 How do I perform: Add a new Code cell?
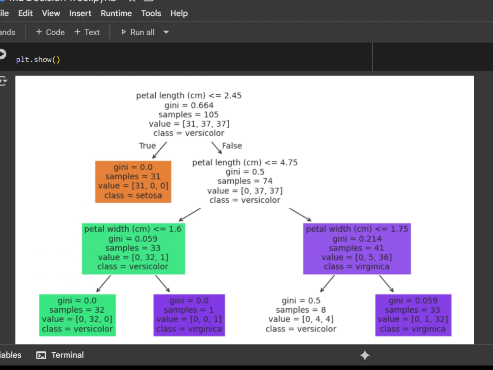50,32
